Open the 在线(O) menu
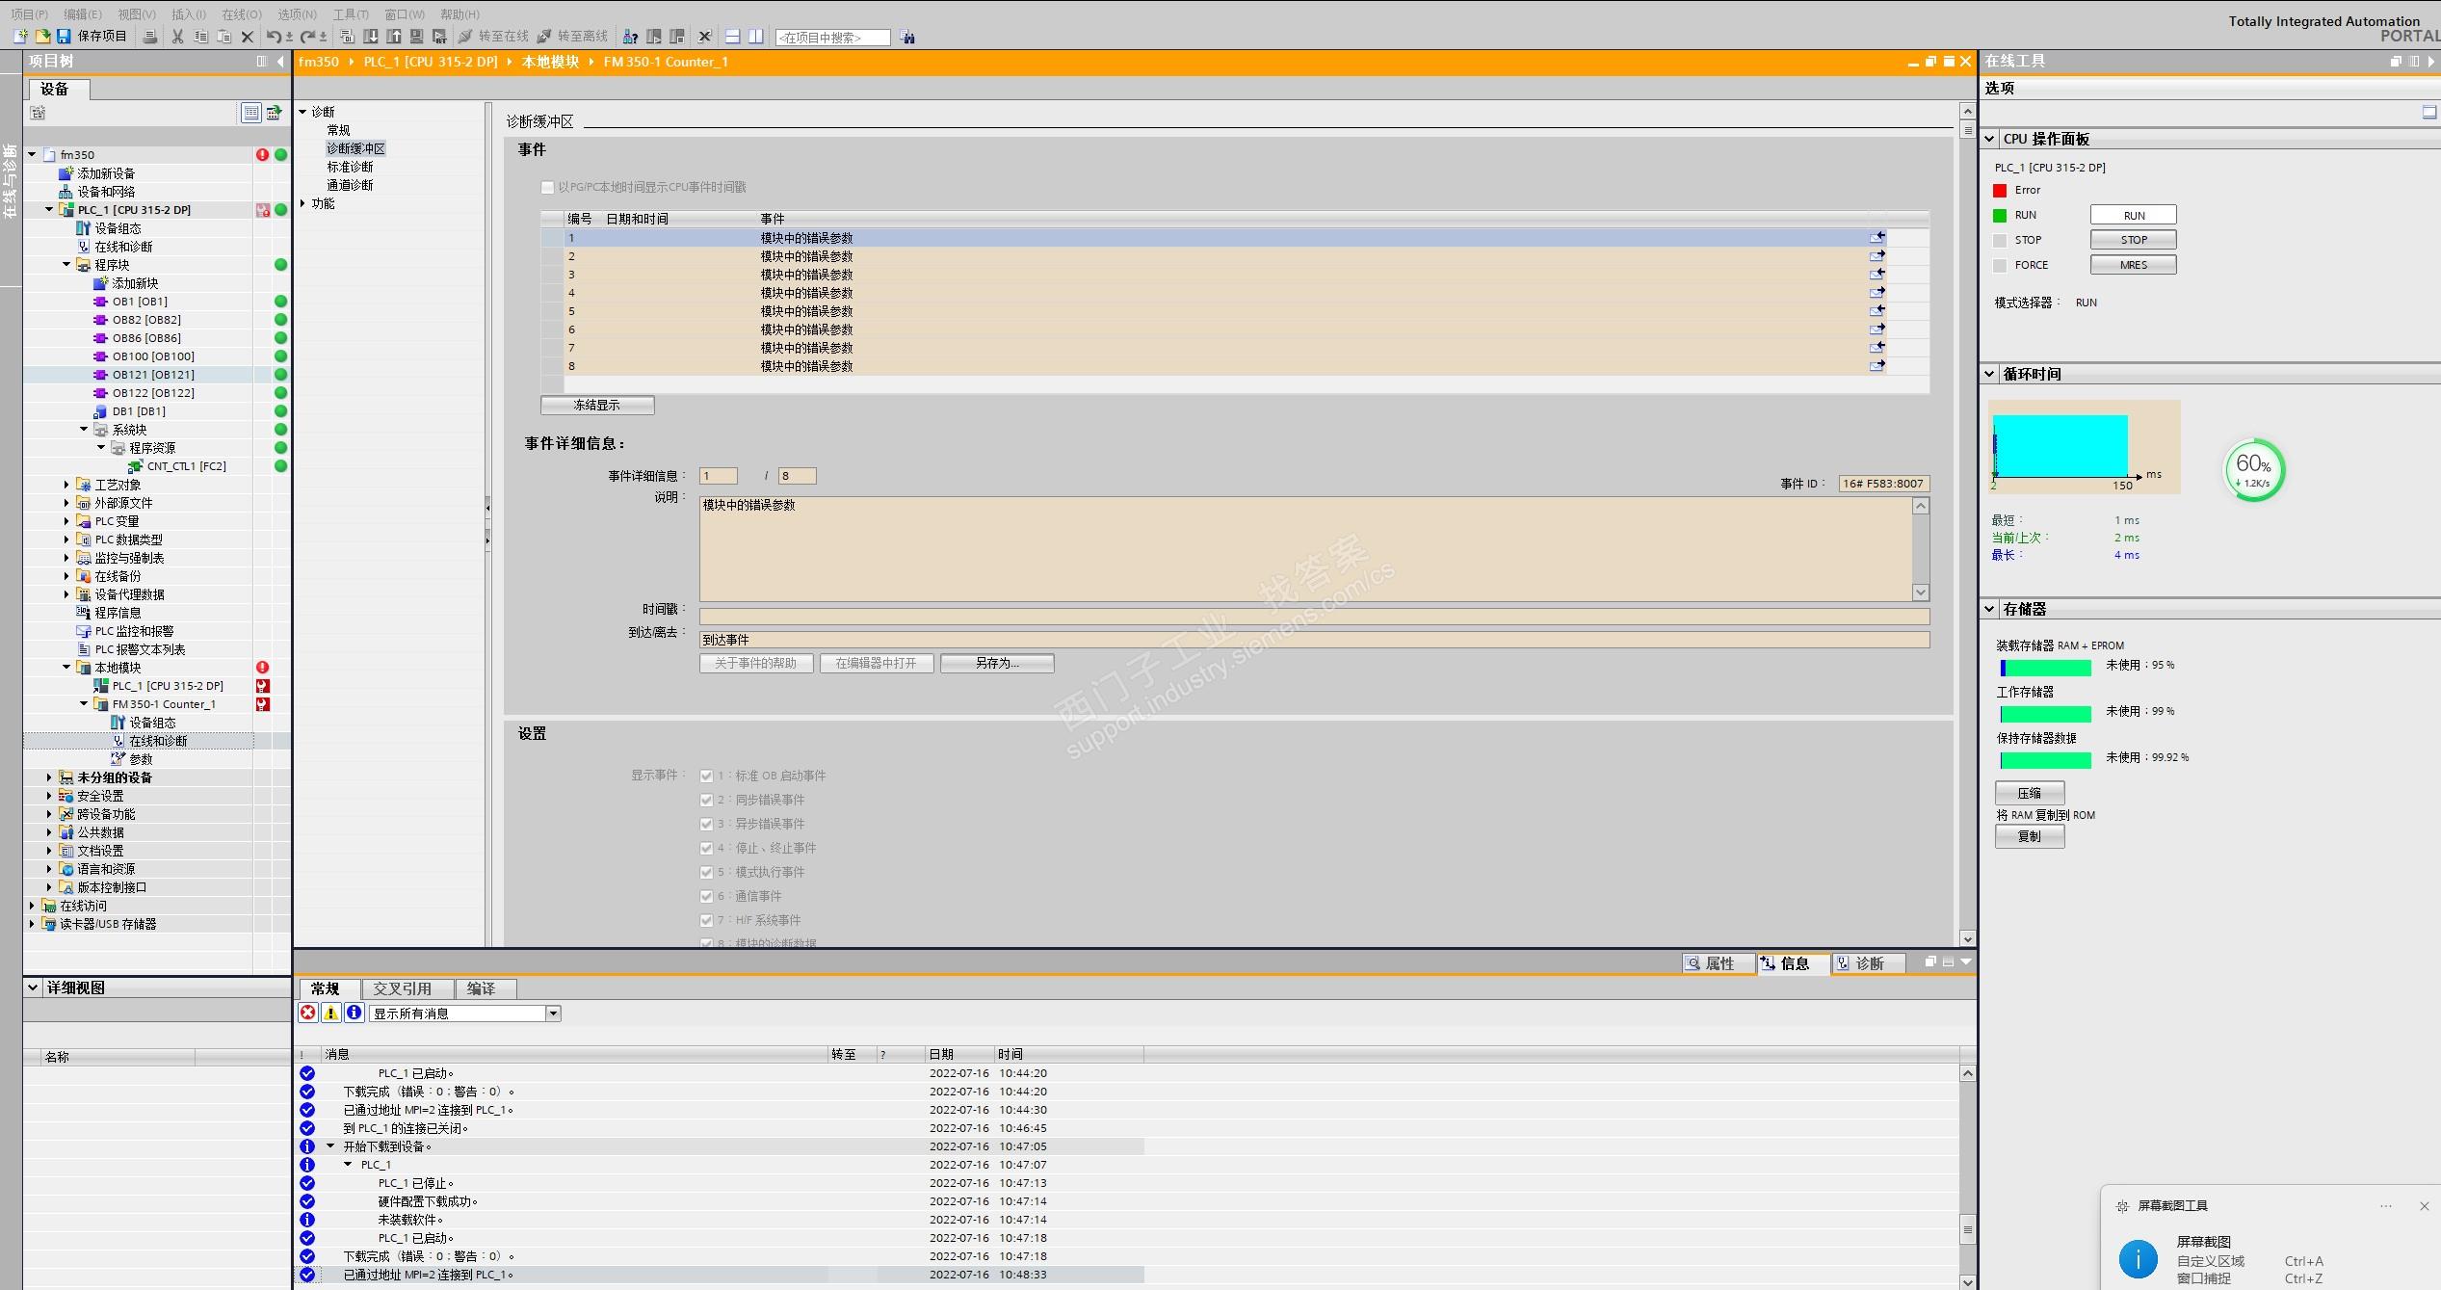 (241, 13)
